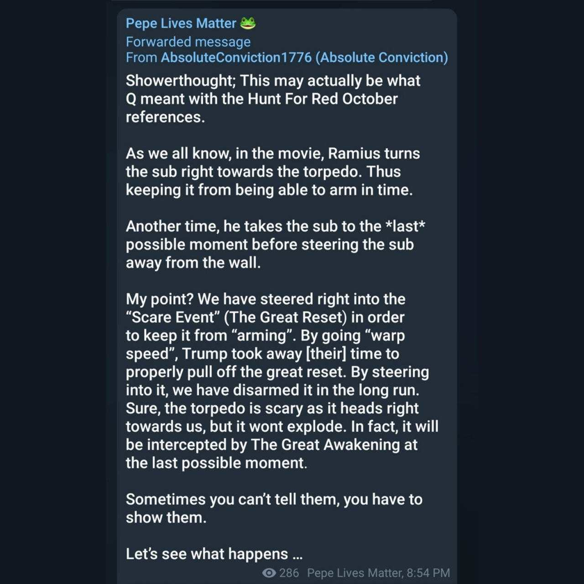Click the 286 view count
Viewport: 584px width, 584px height.
(x=289, y=573)
